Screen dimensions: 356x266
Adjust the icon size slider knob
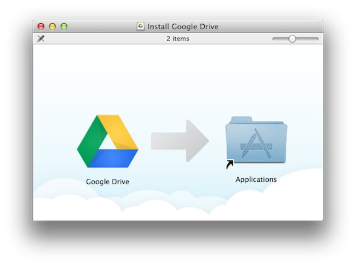click(292, 39)
